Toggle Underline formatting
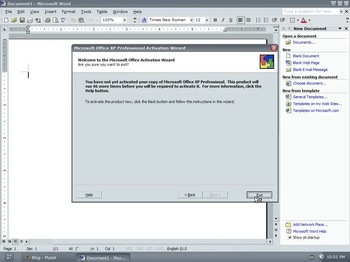 [x=231, y=20]
